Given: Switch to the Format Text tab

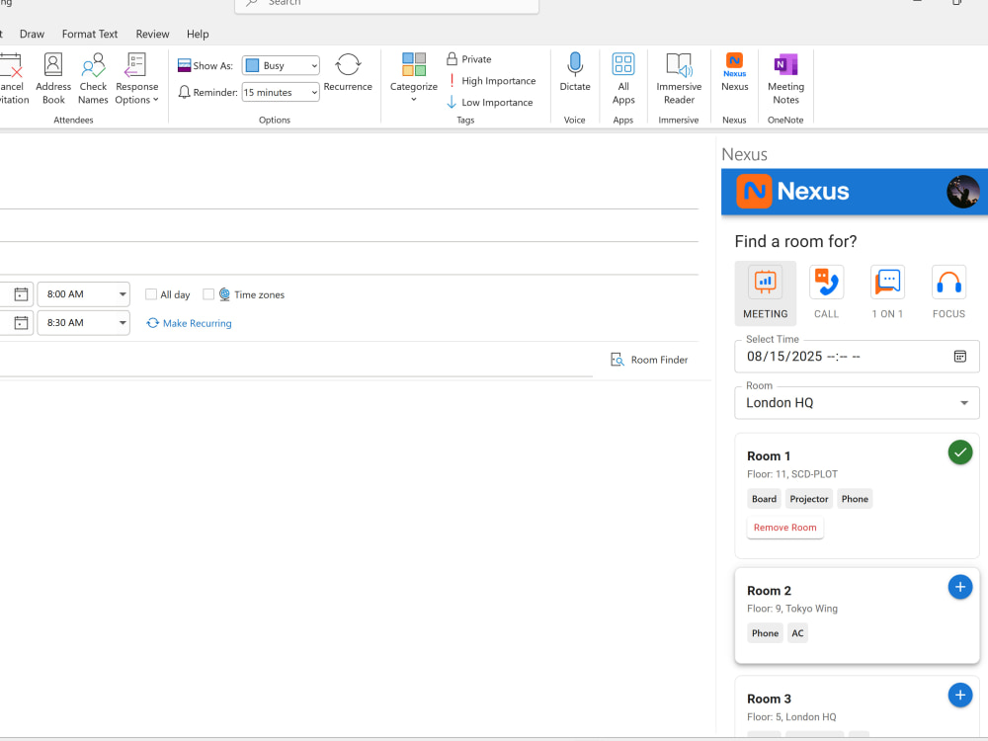Looking at the screenshot, I should point(90,34).
